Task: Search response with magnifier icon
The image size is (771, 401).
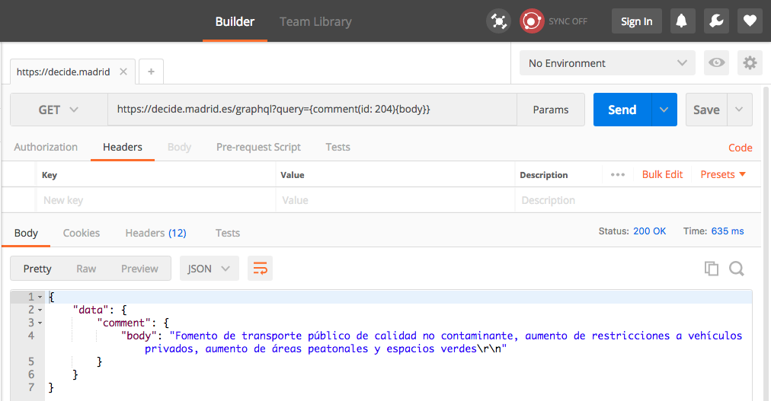Action: coord(736,269)
